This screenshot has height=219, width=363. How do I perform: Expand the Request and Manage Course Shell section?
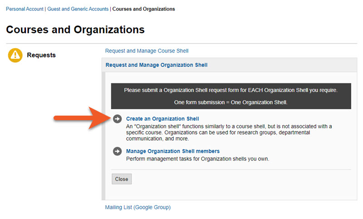[147, 51]
